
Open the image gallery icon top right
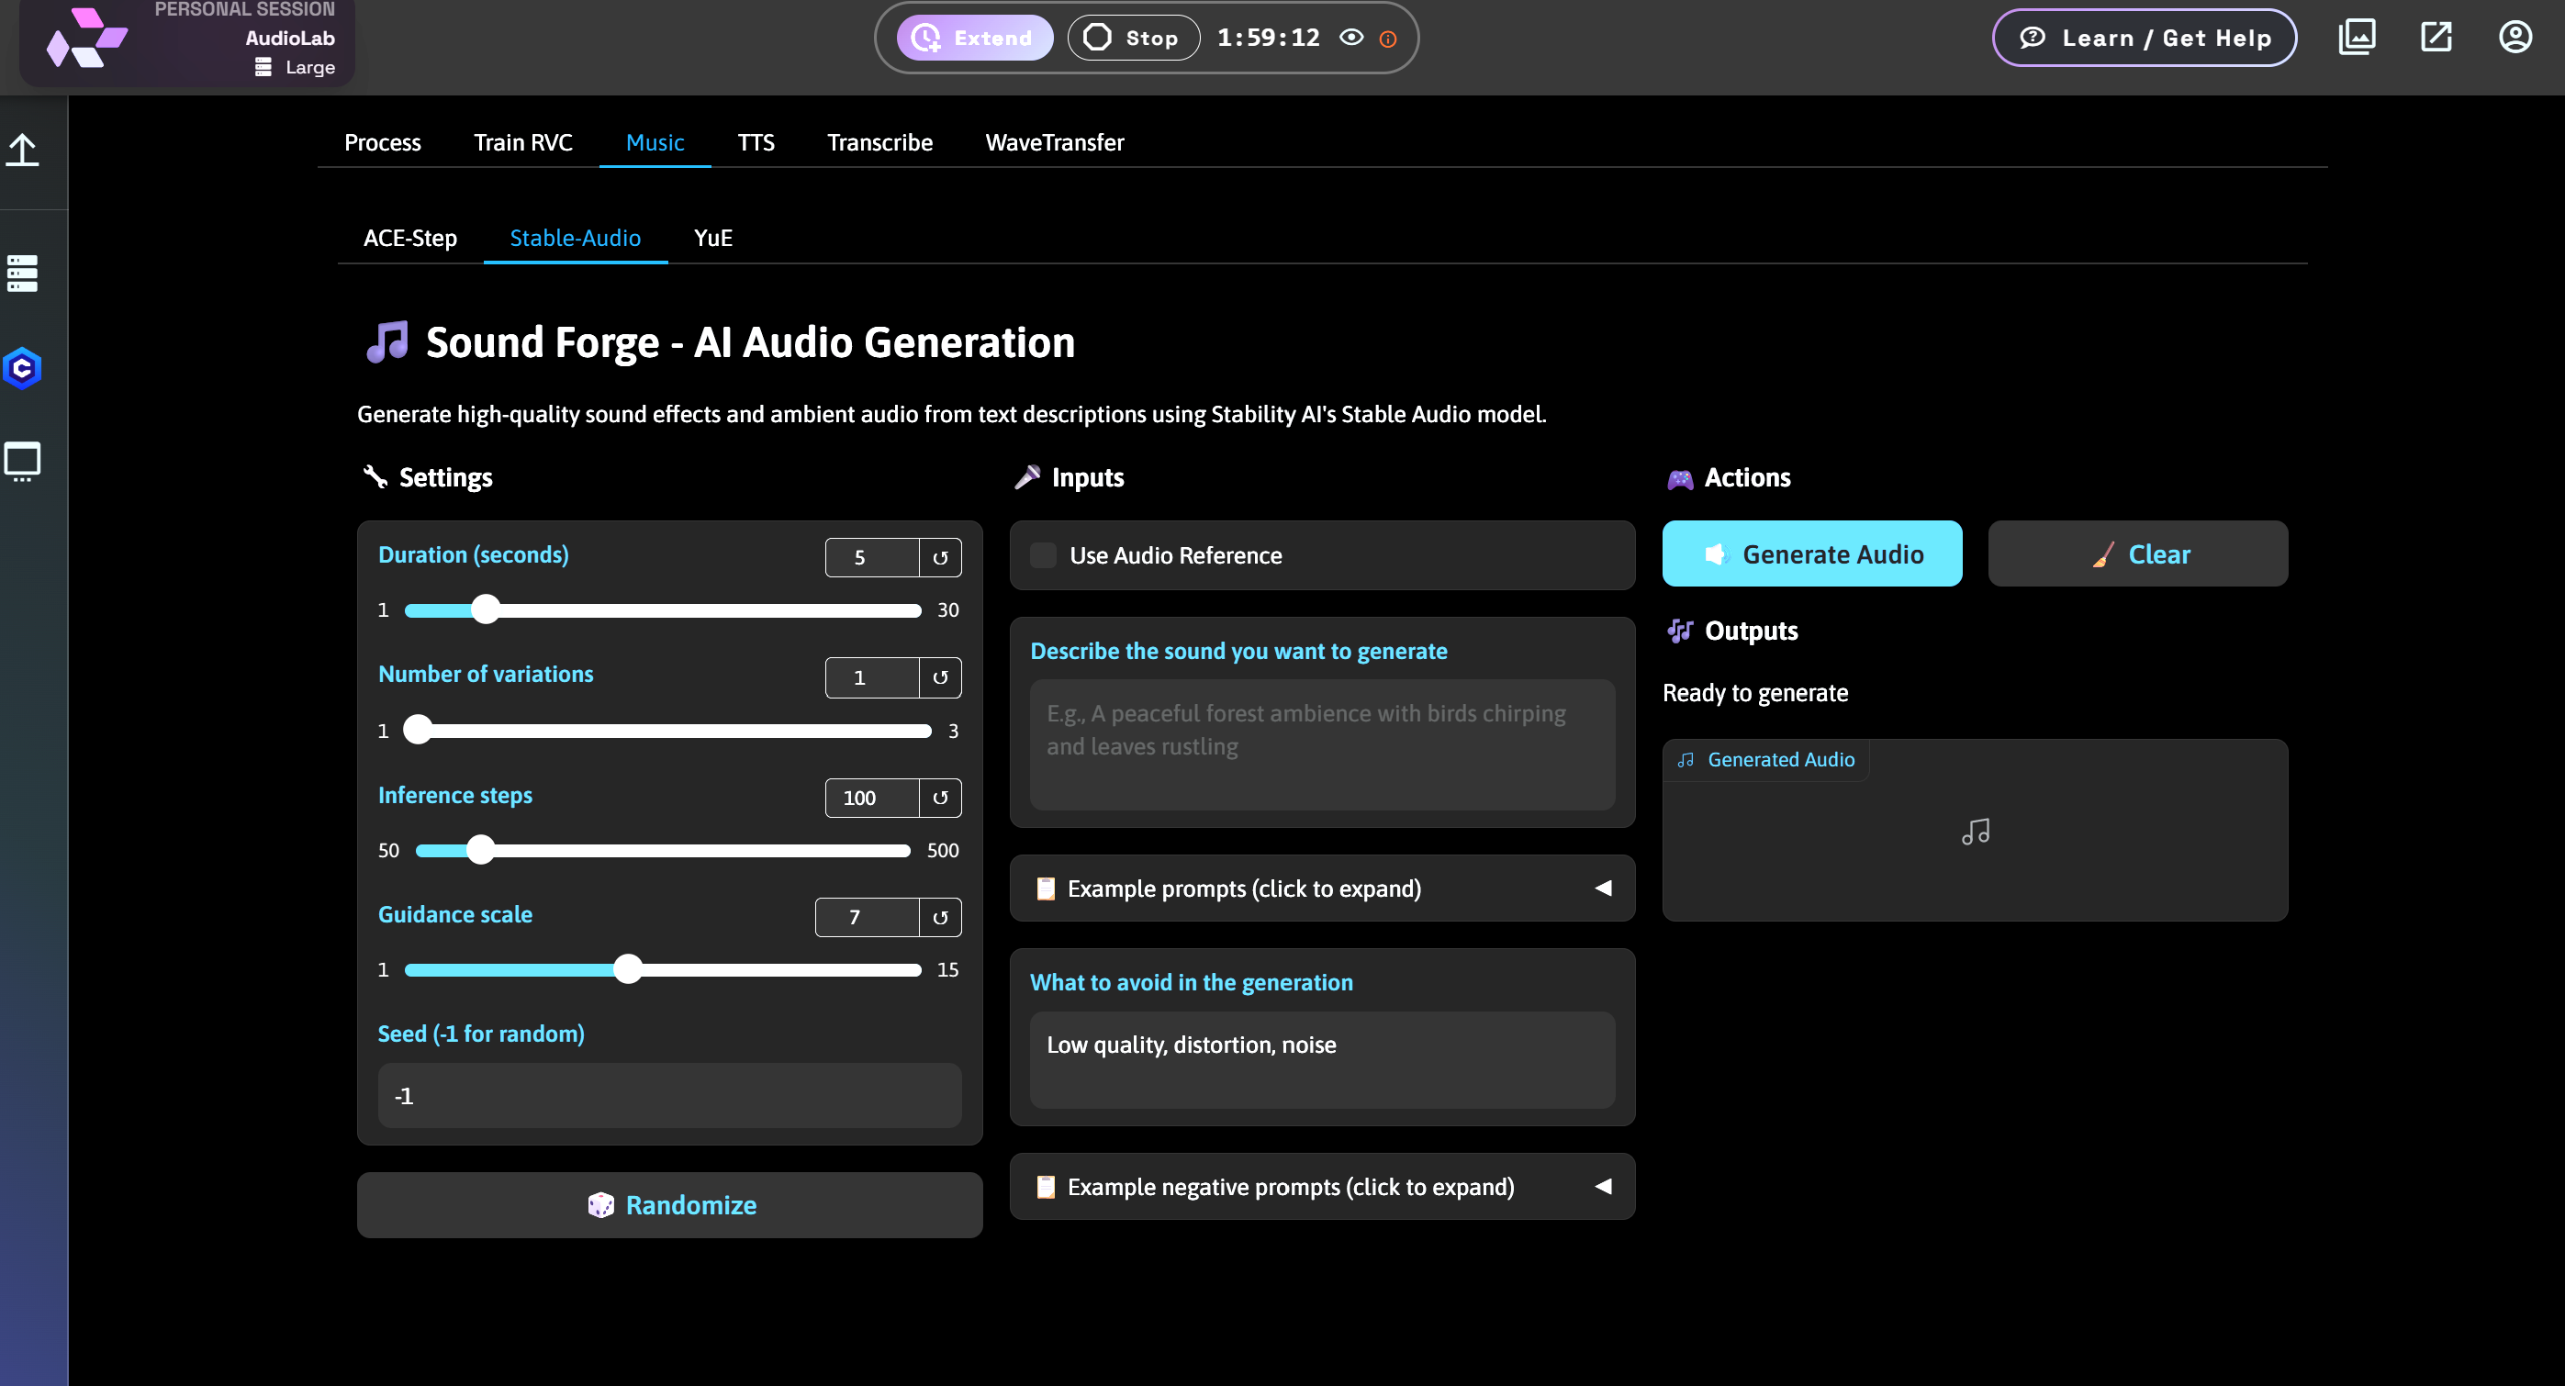(2356, 38)
